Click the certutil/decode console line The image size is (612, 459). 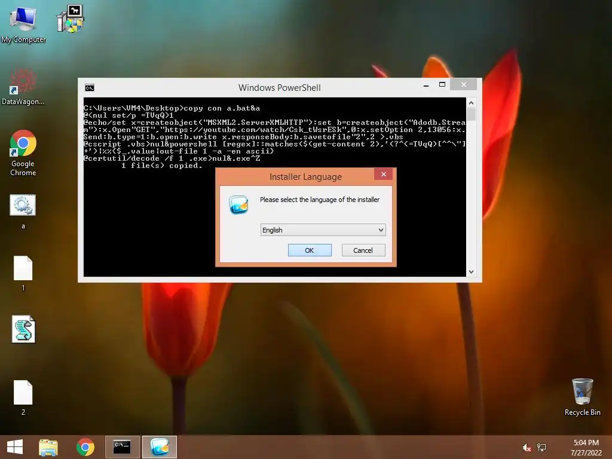click(x=172, y=158)
